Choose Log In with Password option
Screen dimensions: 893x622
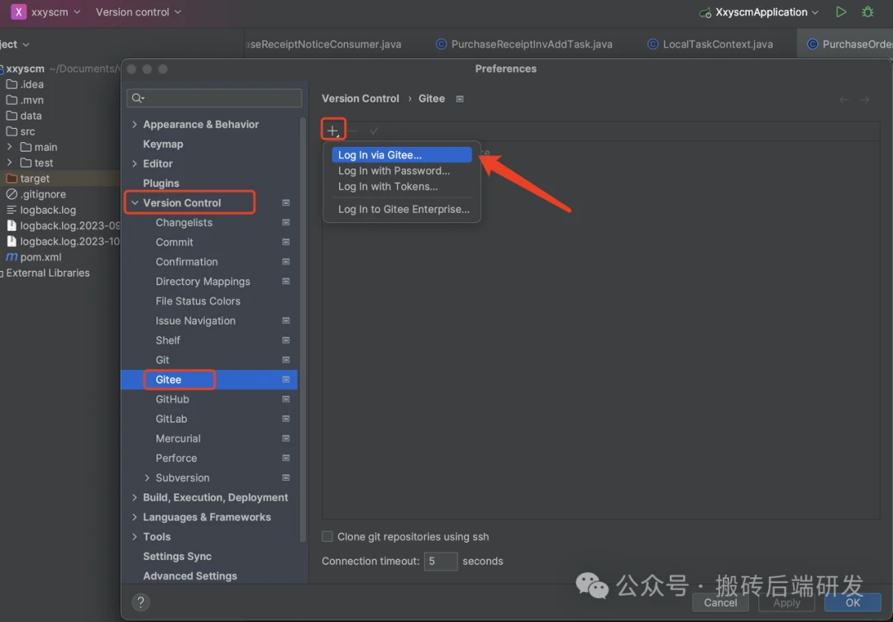[x=402, y=171]
